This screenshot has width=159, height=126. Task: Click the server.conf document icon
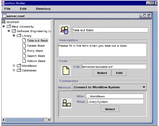coord(4,16)
